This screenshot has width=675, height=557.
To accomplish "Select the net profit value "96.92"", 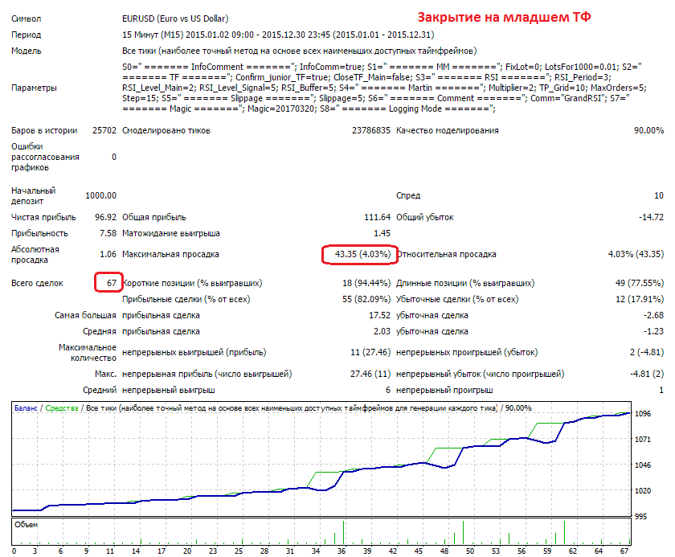I will 105,217.
